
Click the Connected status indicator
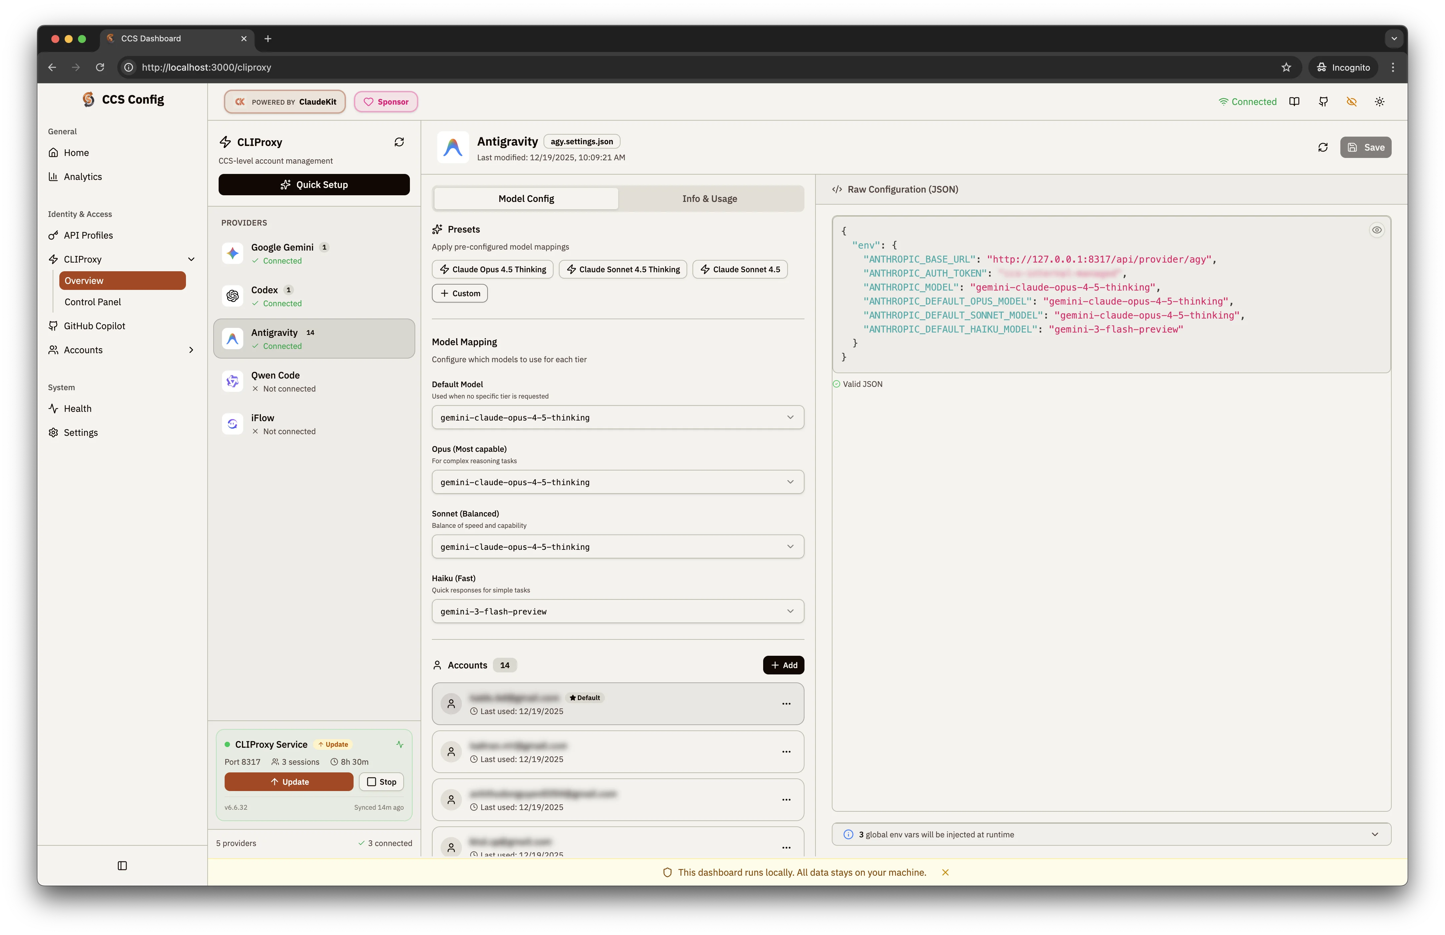[1247, 101]
